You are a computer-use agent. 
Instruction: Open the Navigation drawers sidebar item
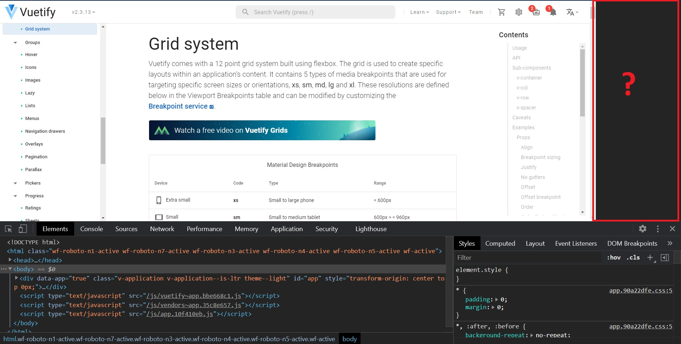45,131
